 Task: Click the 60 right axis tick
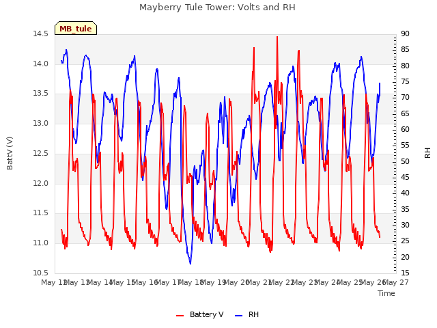click(405, 130)
